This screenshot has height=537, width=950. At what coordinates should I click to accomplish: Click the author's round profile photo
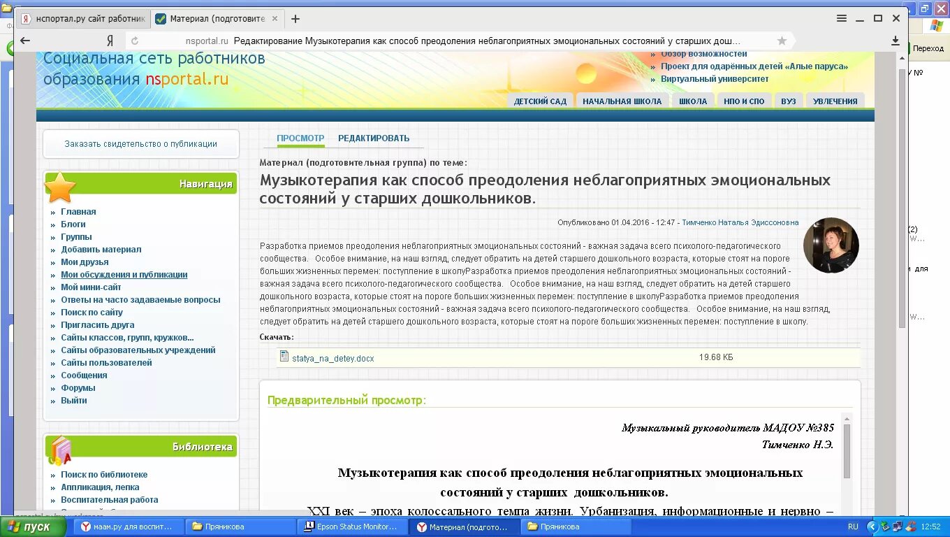pyautogui.click(x=831, y=245)
